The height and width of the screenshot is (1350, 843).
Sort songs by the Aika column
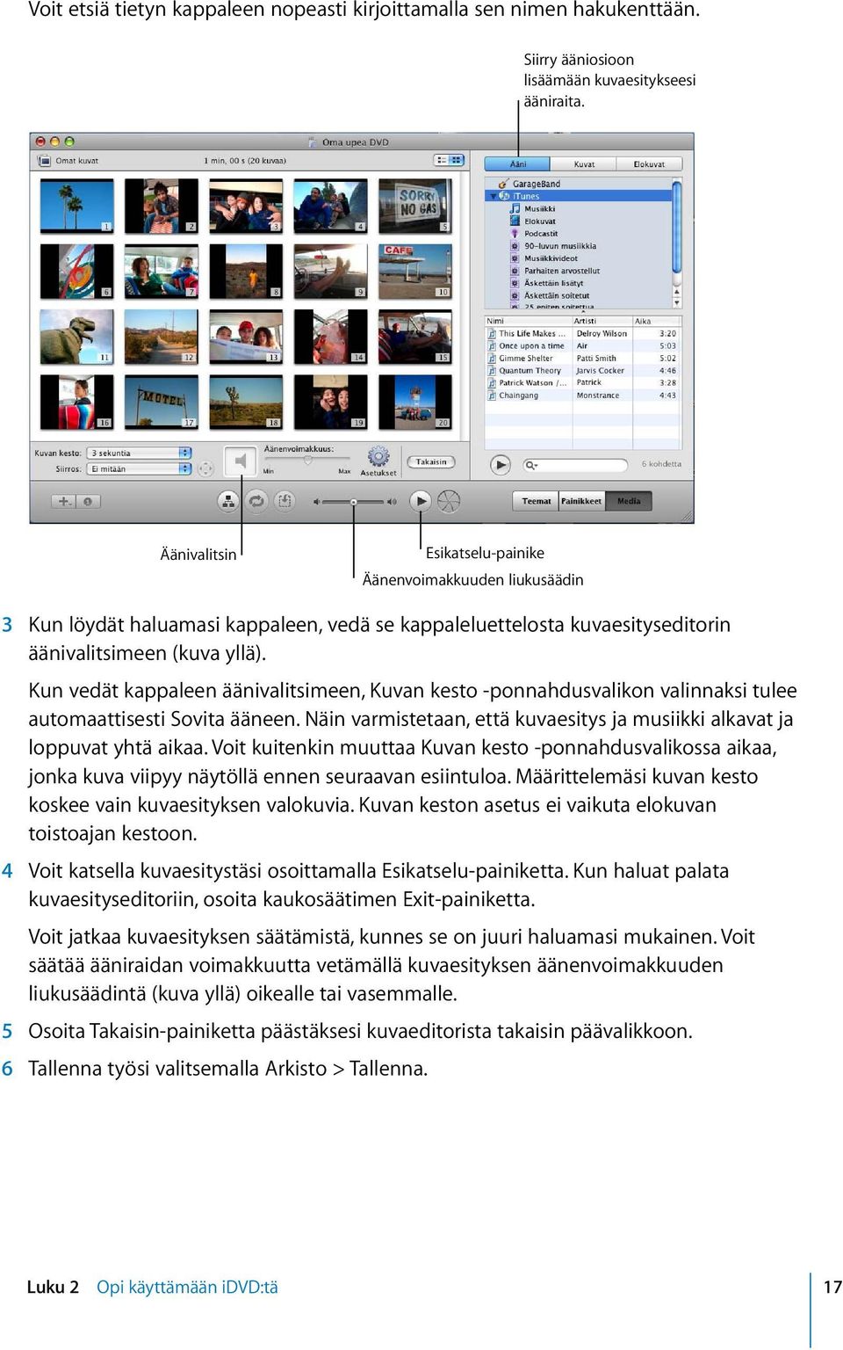656,321
